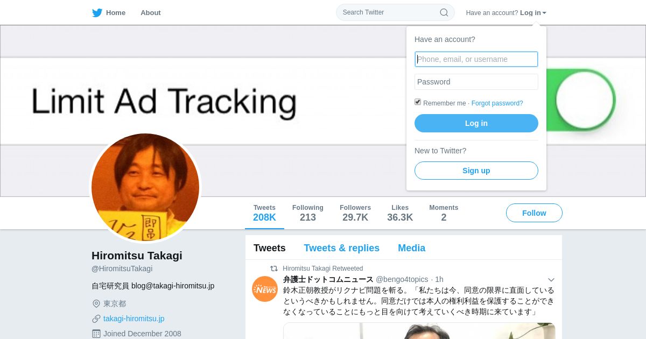Click the Password input field
Image resolution: width=646 pixels, height=339 pixels.
coord(476,82)
